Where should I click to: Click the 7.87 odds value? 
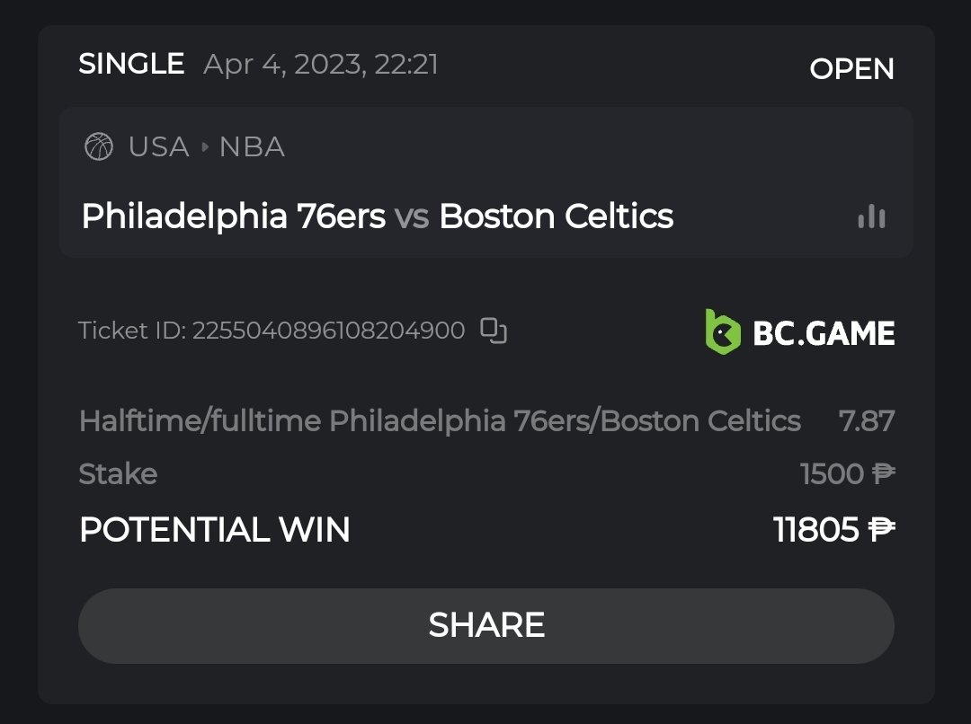(x=867, y=420)
